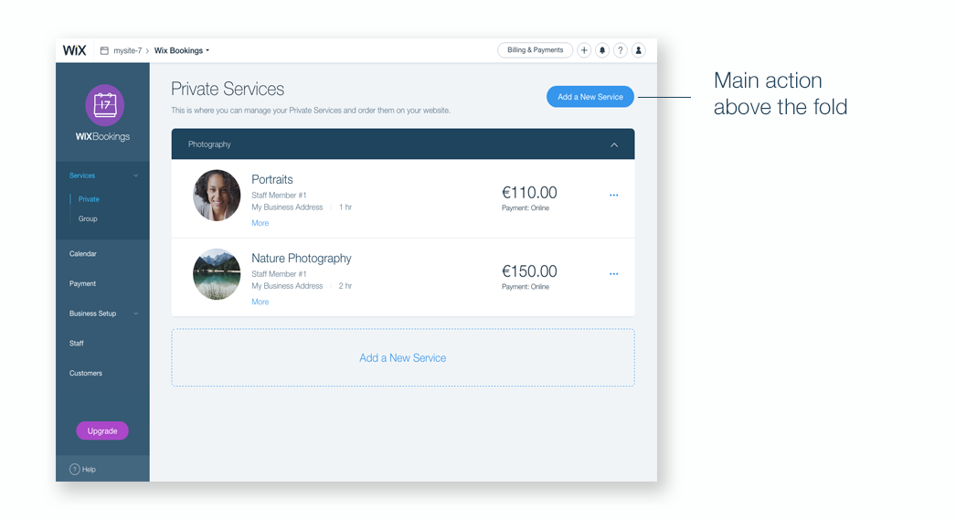Click the Wix Bookings calendar logo icon
Image resolution: width=956 pixels, height=520 pixels.
coord(105,105)
